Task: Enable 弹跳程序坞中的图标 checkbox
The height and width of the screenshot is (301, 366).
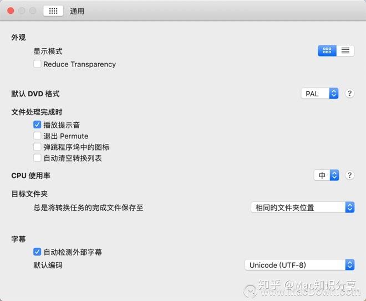Action: pos(37,147)
